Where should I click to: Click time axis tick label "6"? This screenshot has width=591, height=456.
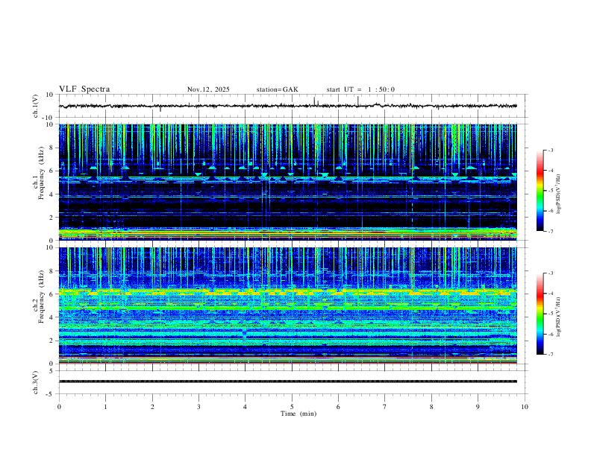coord(339,407)
